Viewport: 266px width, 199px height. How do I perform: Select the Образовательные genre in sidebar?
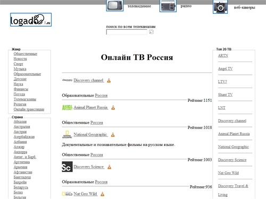click(27, 74)
